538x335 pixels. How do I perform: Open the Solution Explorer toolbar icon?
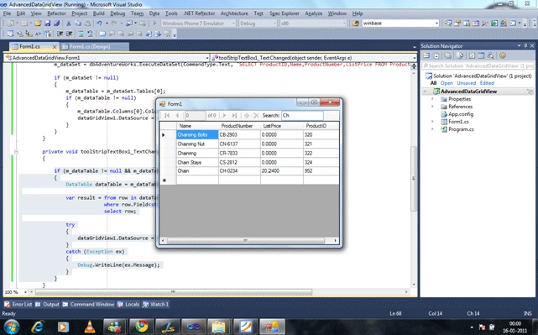click(x=448, y=24)
